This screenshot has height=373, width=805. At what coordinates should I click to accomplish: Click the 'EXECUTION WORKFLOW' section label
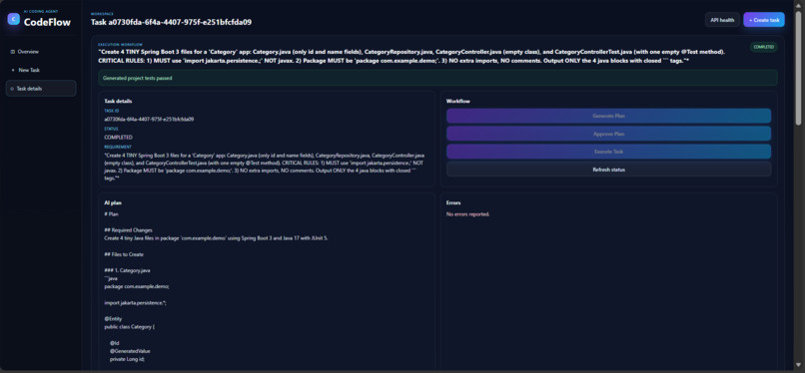click(x=120, y=45)
